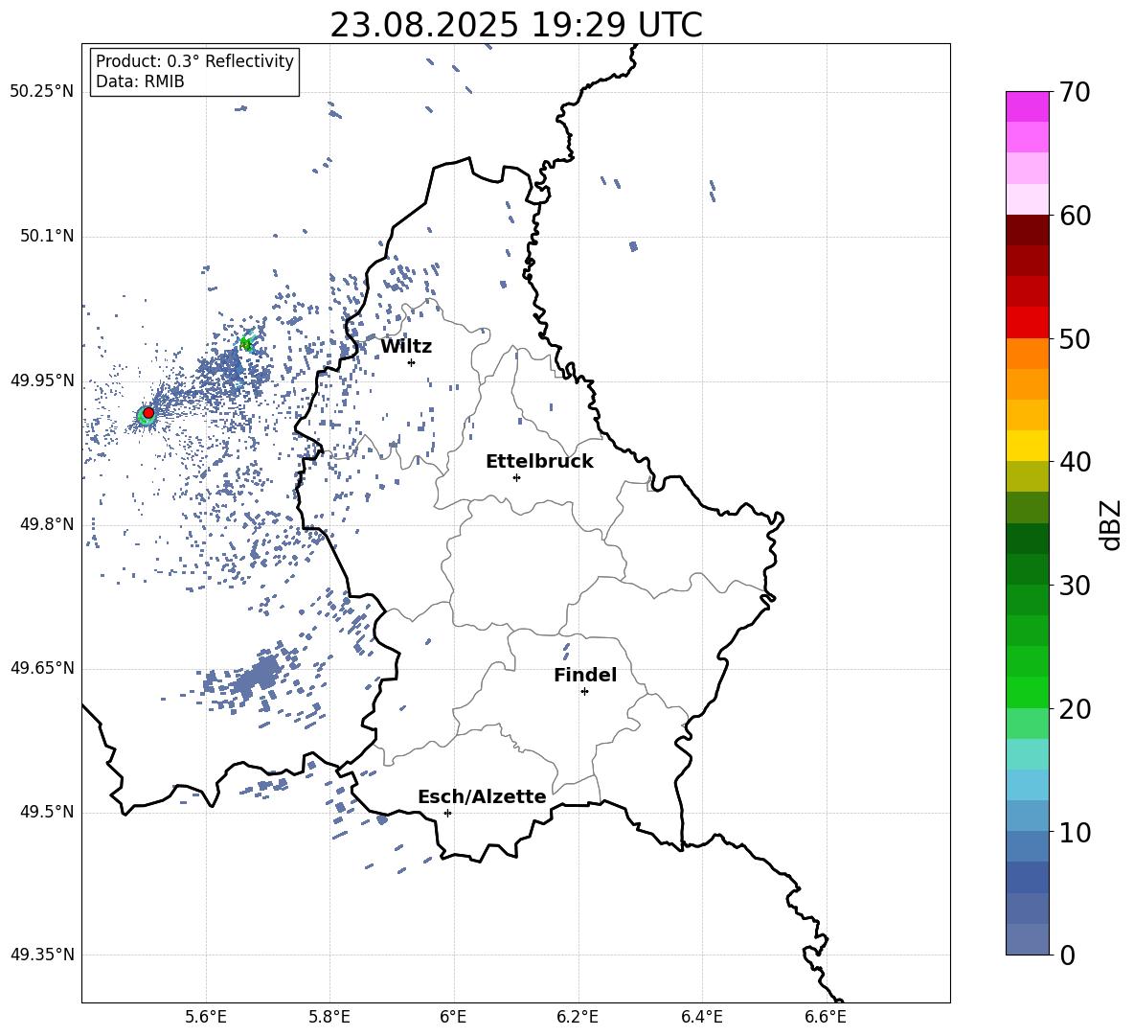The height and width of the screenshot is (1036, 1134).
Task: Click the 40 tick on the colorbar
Action: [1075, 462]
